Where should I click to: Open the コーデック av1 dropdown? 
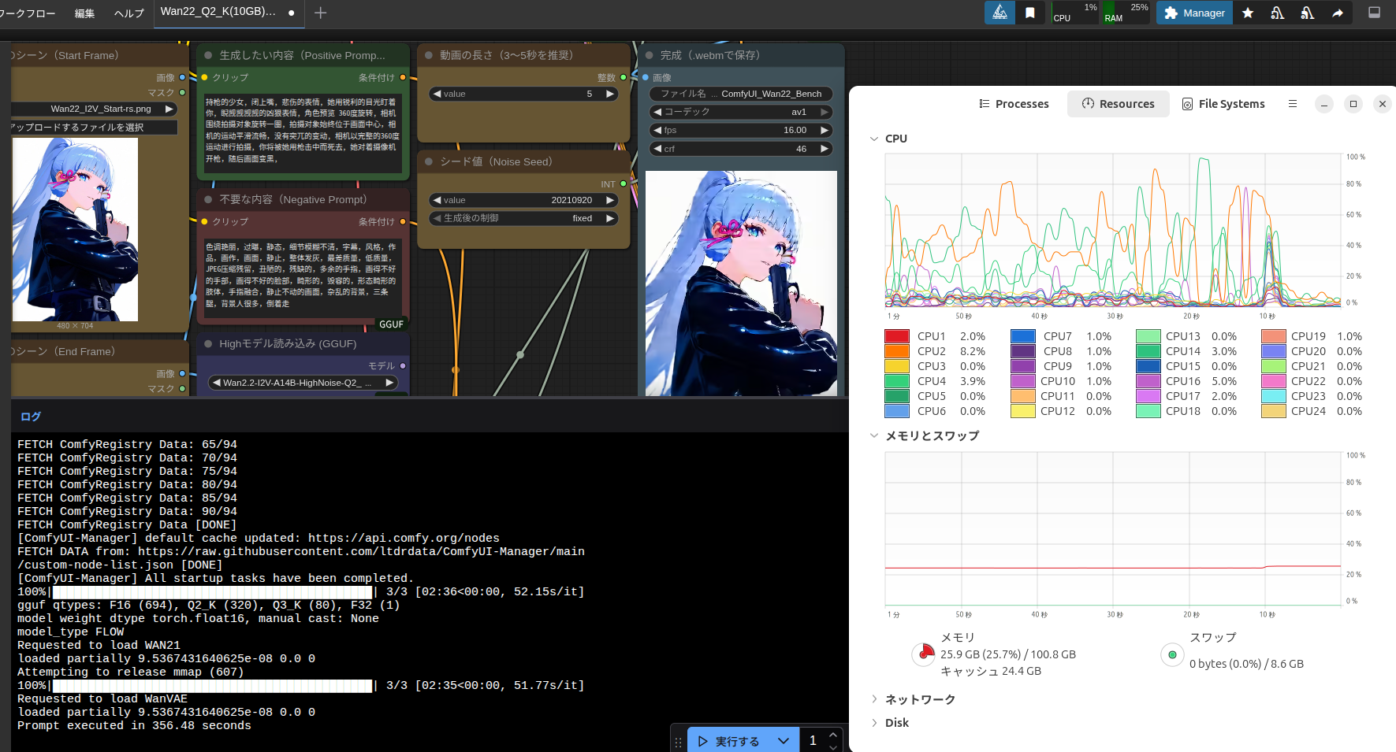click(x=741, y=112)
